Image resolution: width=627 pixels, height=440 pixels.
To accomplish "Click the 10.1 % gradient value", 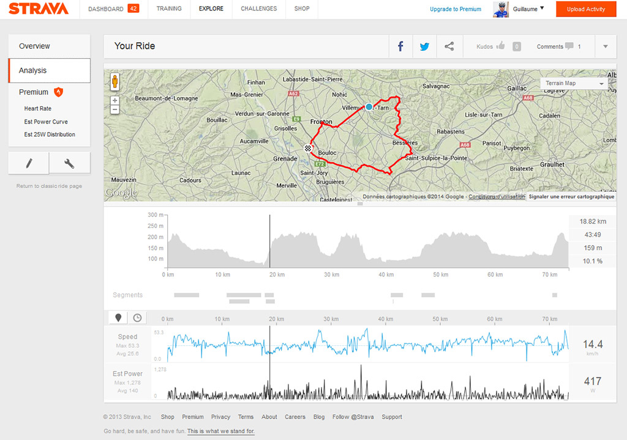I will 593,261.
